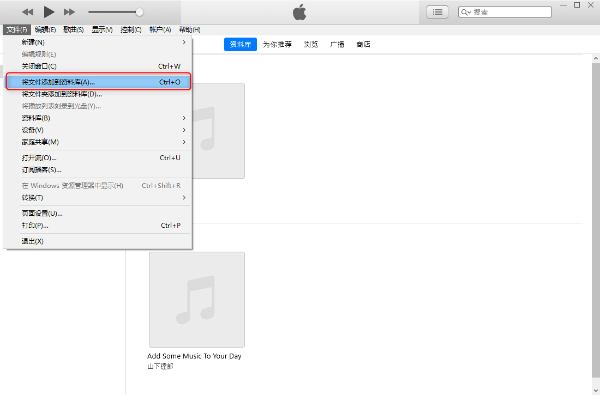Quit iTunes with 退出(X)
The height and width of the screenshot is (395, 600).
pos(98,241)
